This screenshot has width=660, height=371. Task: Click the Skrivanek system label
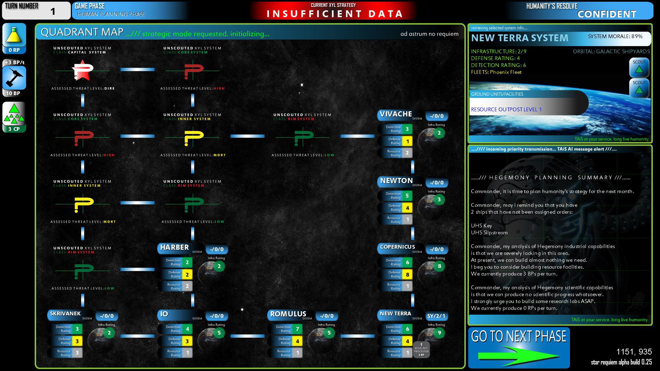(66, 314)
